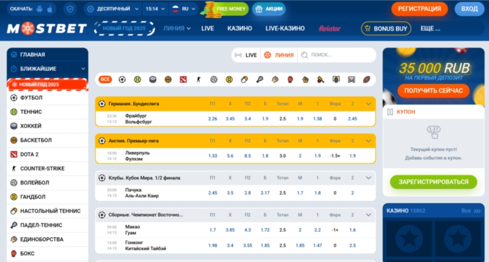Click the shield icon in top bar
489x262 pixels.
pyautogui.click(x=70, y=9)
